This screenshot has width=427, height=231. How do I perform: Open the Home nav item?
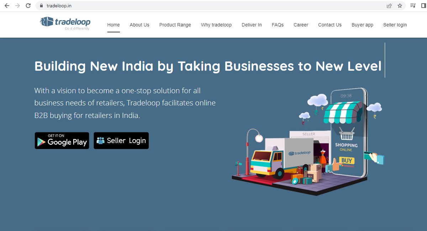click(114, 25)
